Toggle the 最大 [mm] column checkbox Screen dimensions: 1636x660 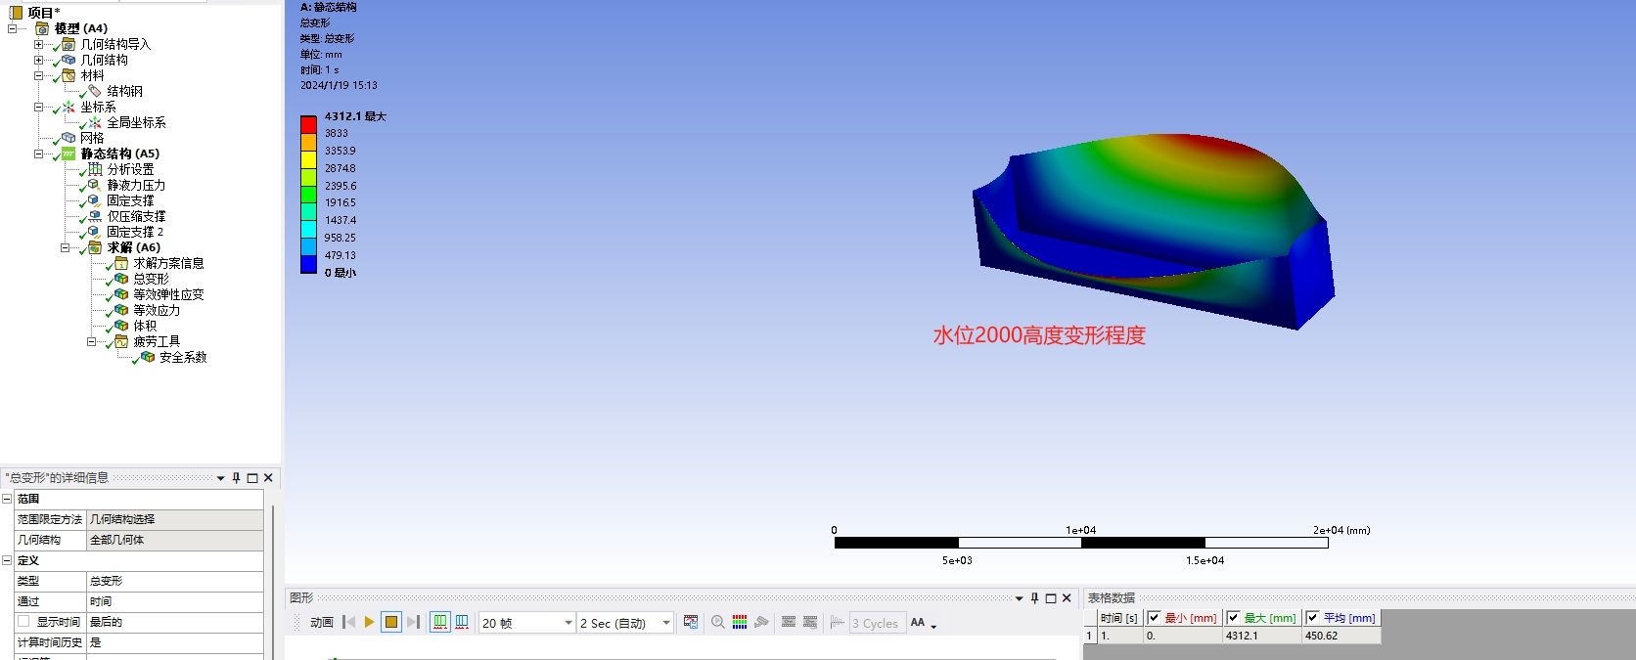(x=1234, y=617)
